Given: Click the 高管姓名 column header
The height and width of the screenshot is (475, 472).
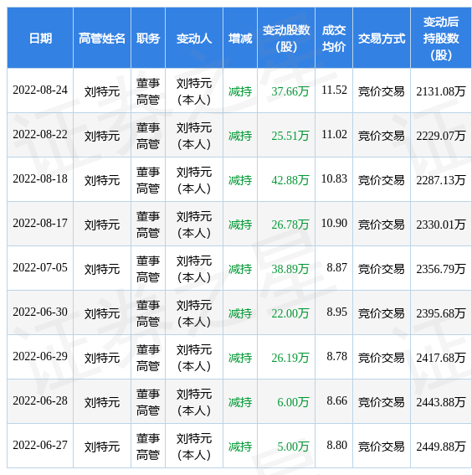Looking at the screenshot, I should pos(102,39).
